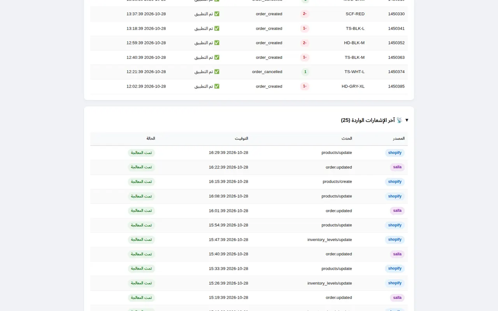Click inventory_levels/update in the 15:47:39 row
This screenshot has height=311, width=498.
pos(330,239)
